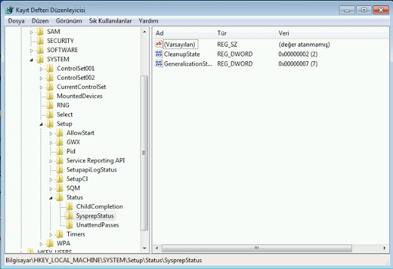
Task: Open the Görünüm menu
Action: tap(69, 21)
